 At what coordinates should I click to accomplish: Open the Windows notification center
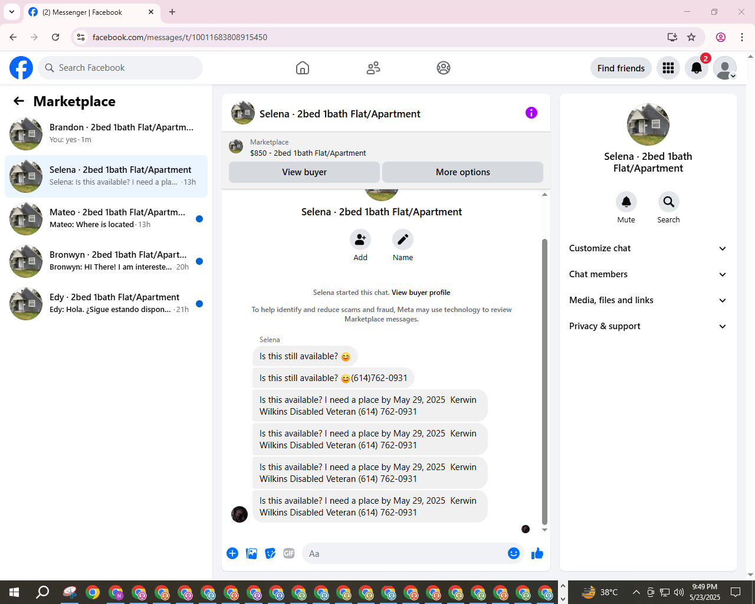[736, 592]
